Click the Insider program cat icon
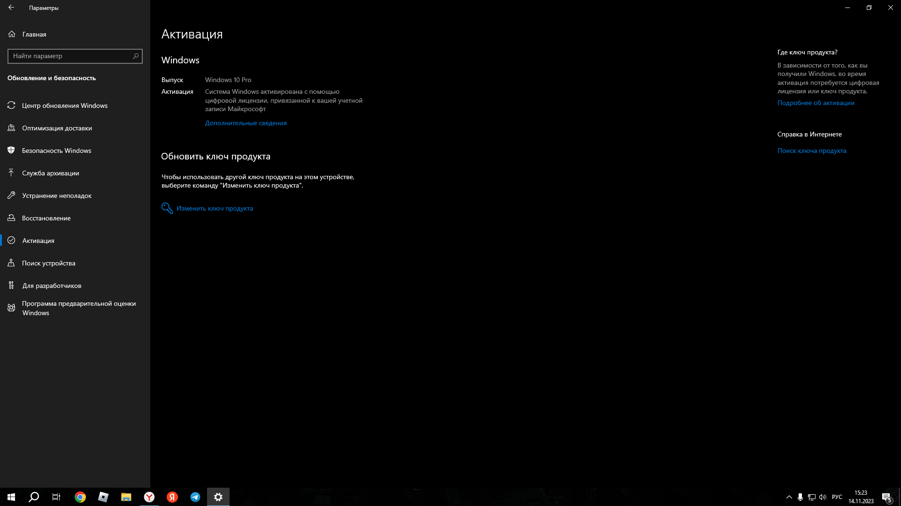Image resolution: width=901 pixels, height=506 pixels. pos(11,308)
